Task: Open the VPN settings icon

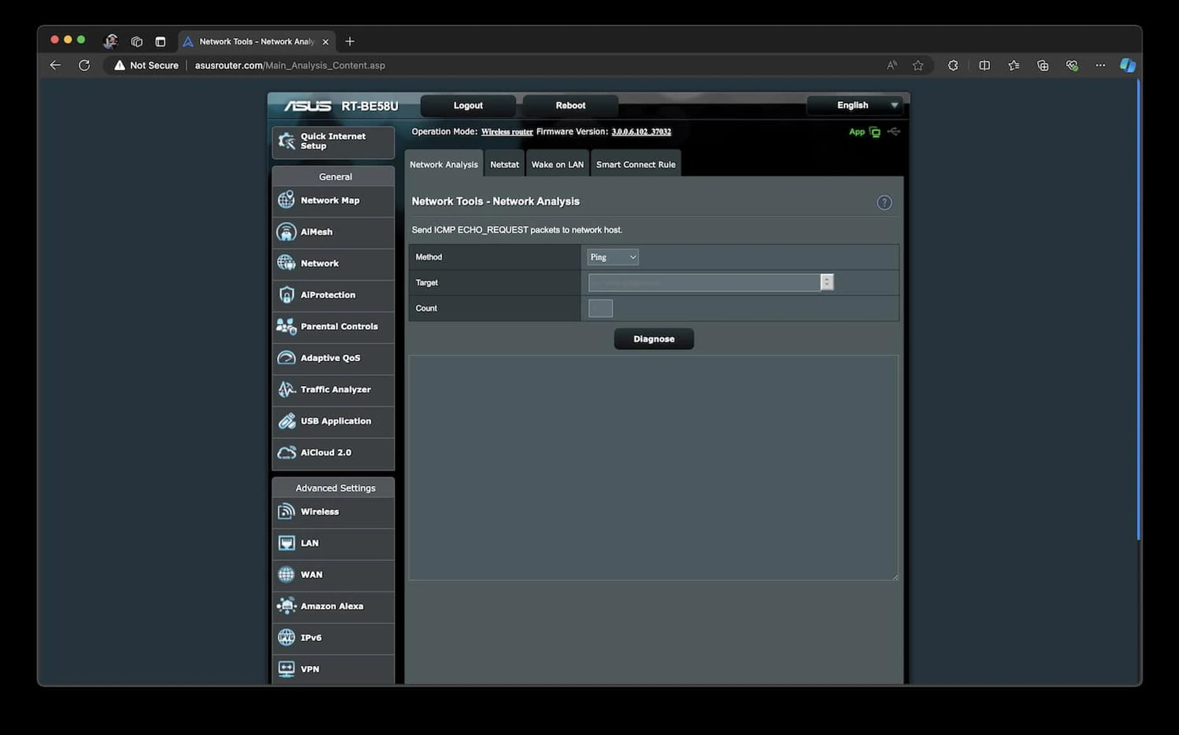Action: pos(286,669)
